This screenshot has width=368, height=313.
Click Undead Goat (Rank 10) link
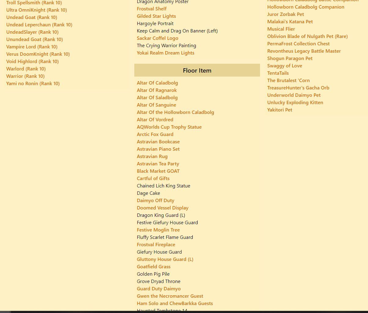click(x=32, y=17)
